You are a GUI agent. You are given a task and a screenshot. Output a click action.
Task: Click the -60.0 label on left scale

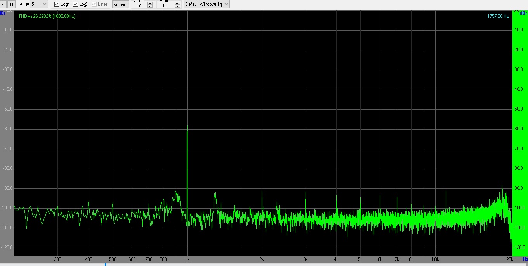click(8, 129)
